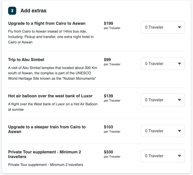Click the arrow icon on Abu Simbel dropdown
The image size is (193, 175).
(179, 64)
